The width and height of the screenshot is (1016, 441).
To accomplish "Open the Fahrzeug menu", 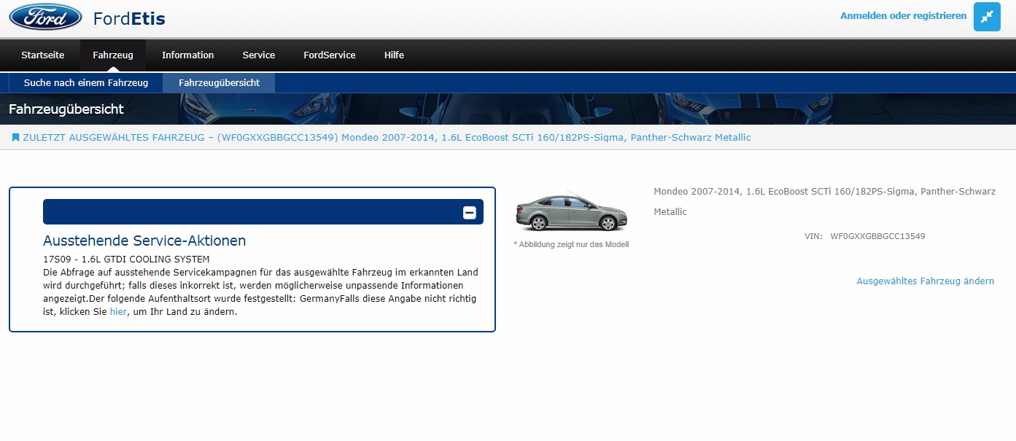I will pos(113,55).
